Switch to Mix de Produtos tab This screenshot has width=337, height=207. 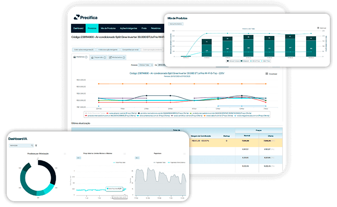click(x=108, y=28)
